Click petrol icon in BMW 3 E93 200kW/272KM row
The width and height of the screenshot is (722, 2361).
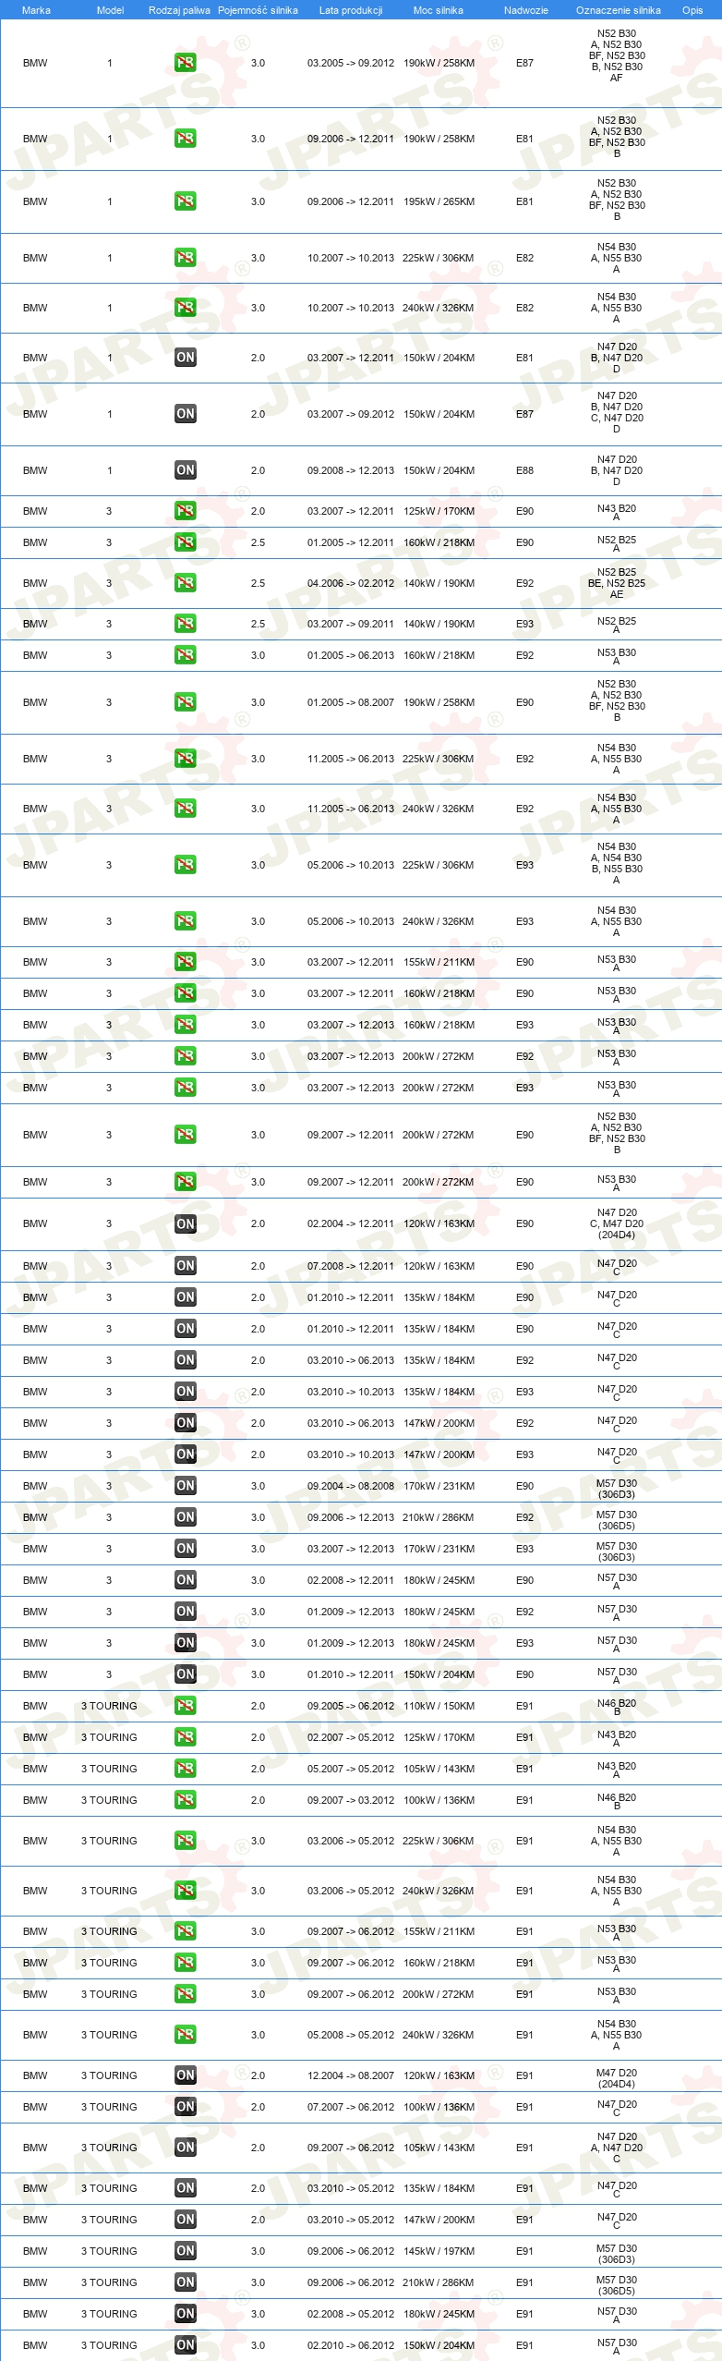click(x=186, y=1088)
